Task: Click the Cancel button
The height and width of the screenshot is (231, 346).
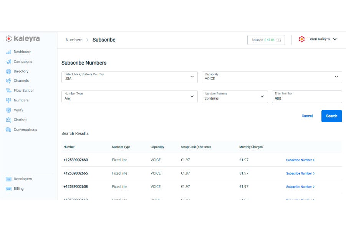Action: tap(307, 116)
